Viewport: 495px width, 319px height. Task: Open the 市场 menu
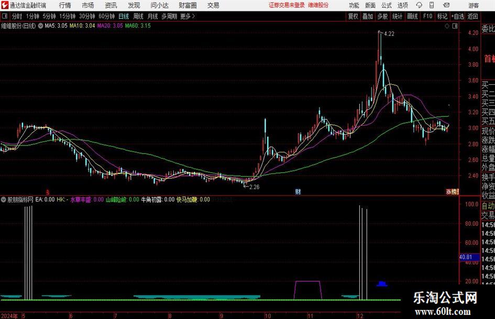[x=88, y=5]
